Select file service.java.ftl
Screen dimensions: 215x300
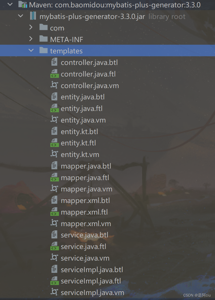pyautogui.click(x=83, y=246)
